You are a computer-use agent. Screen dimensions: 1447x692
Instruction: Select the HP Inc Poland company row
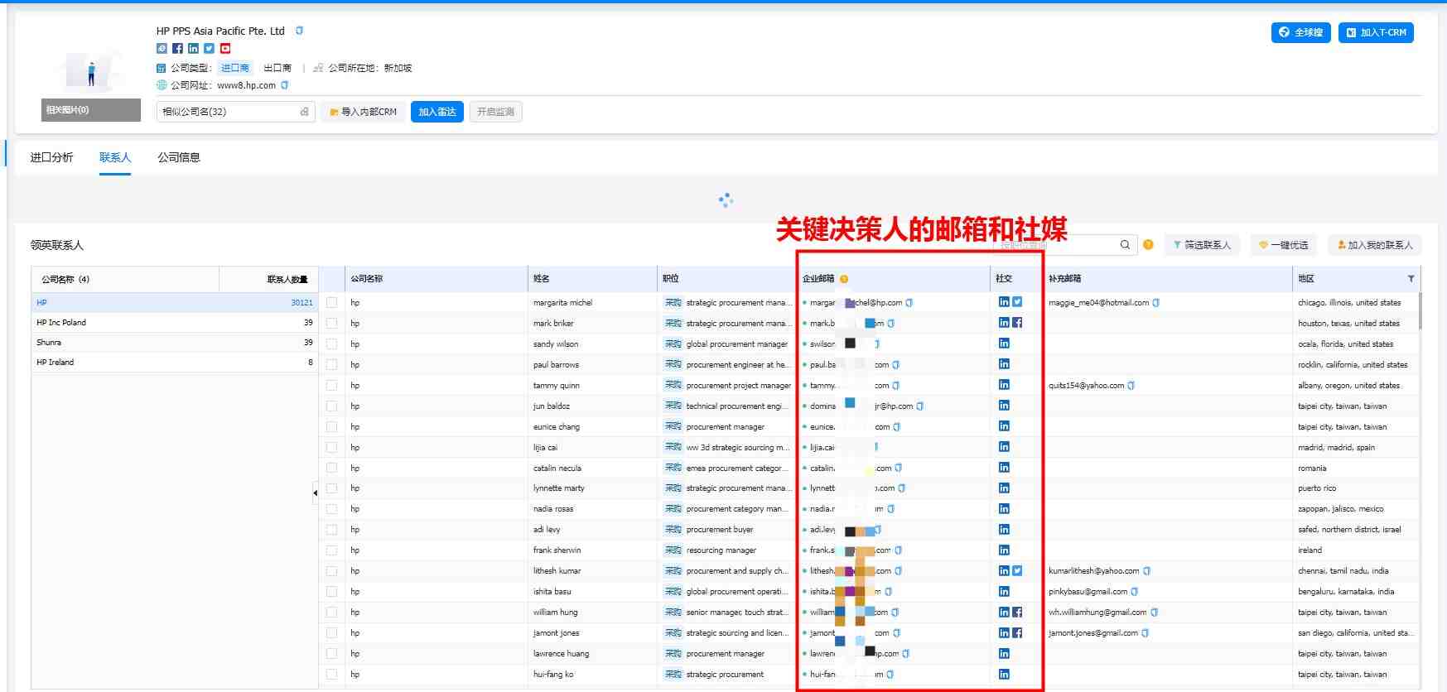pyautogui.click(x=175, y=323)
